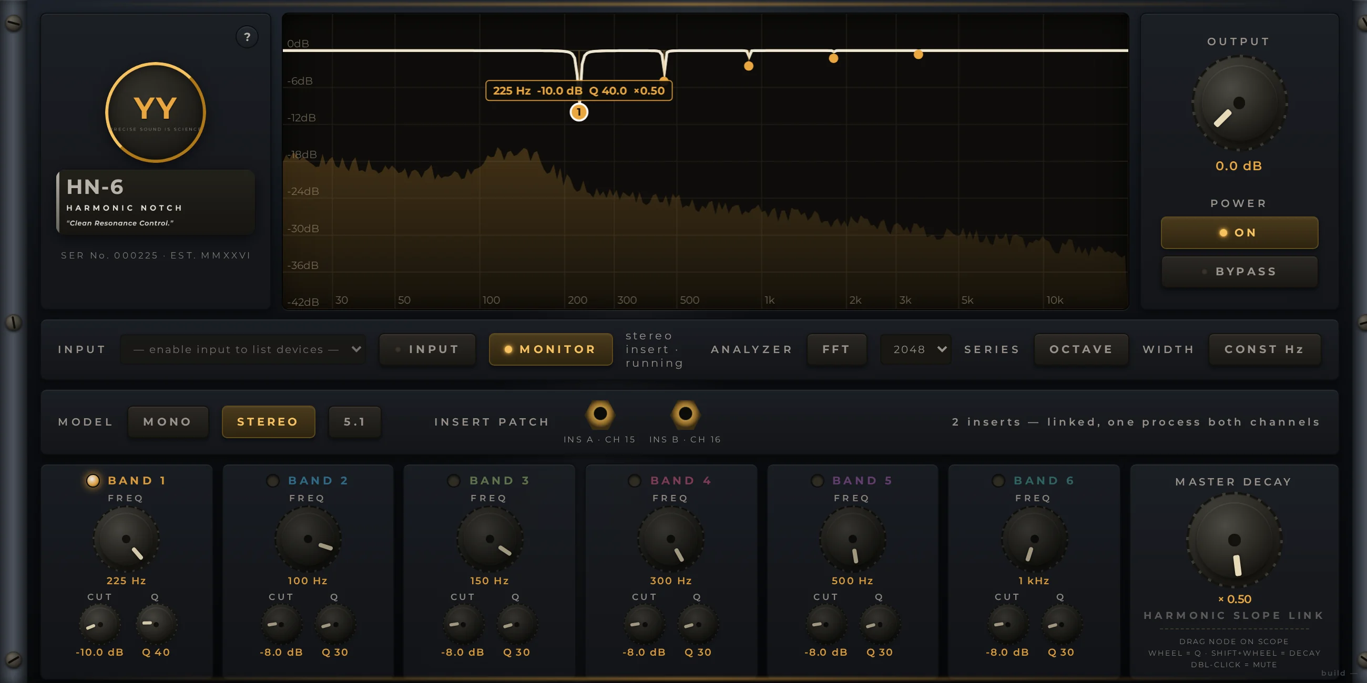1367x683 pixels.
Task: Click the CONST Hz width button
Action: pyautogui.click(x=1264, y=349)
